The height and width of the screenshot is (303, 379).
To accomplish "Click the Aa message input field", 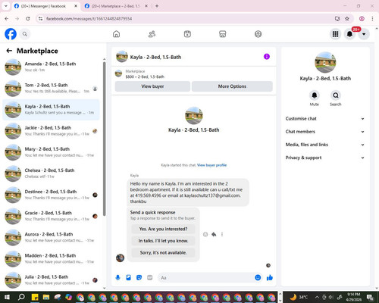I will 206,278.
